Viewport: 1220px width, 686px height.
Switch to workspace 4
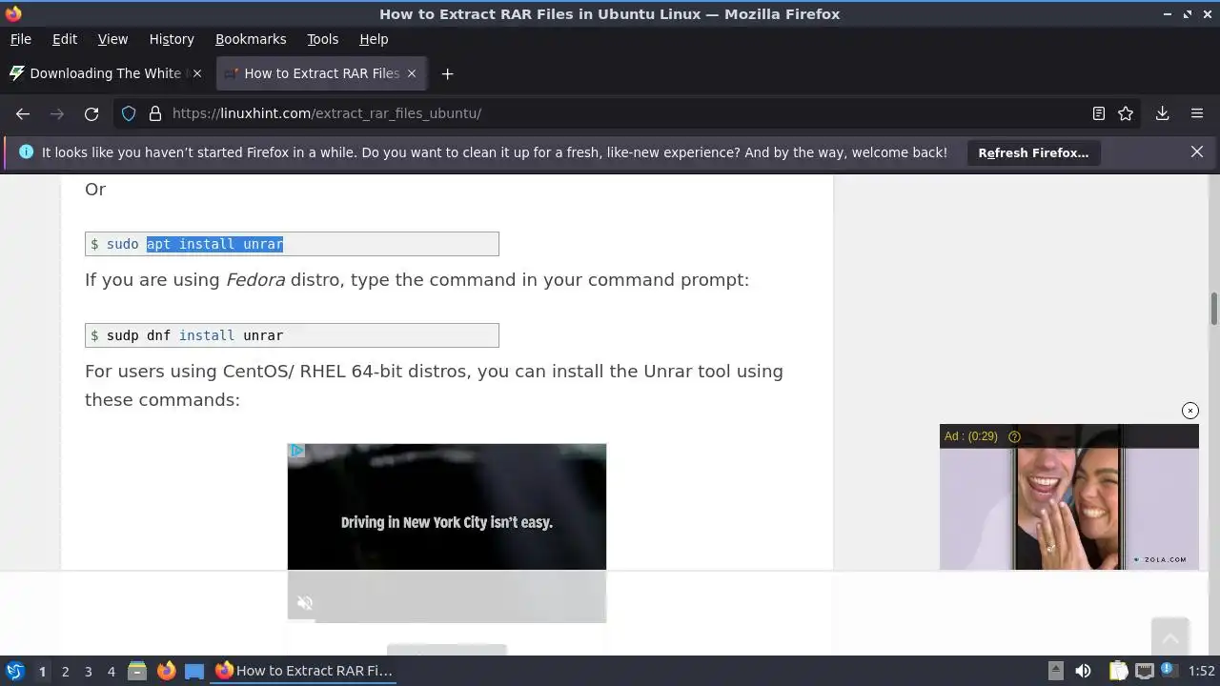tap(111, 671)
